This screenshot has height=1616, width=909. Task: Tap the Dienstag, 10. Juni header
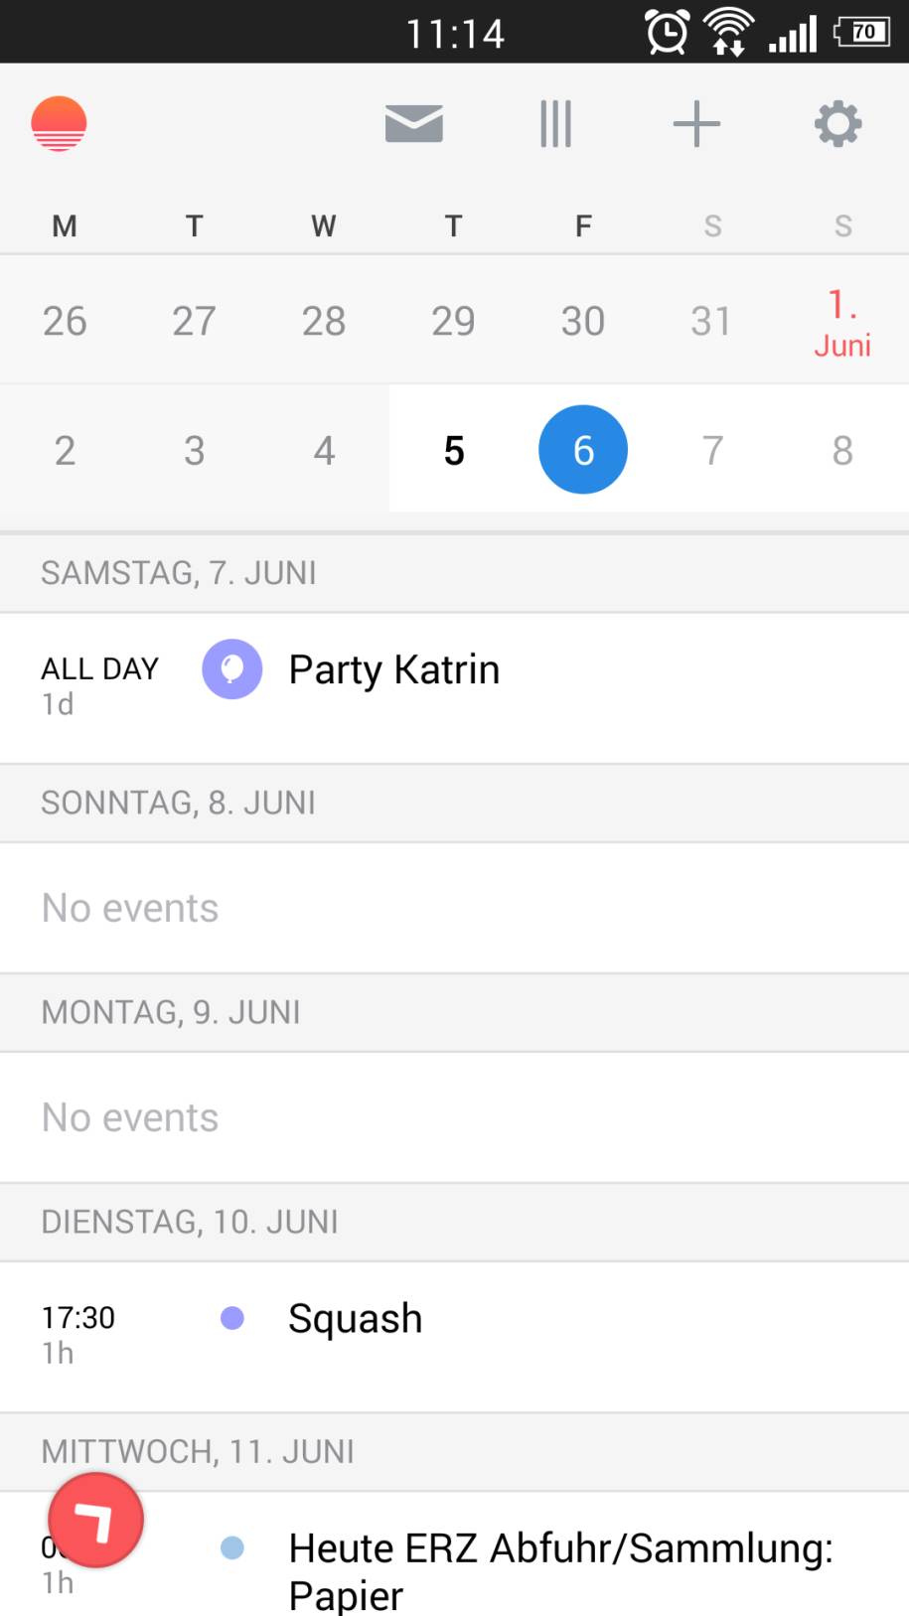[x=454, y=1222]
